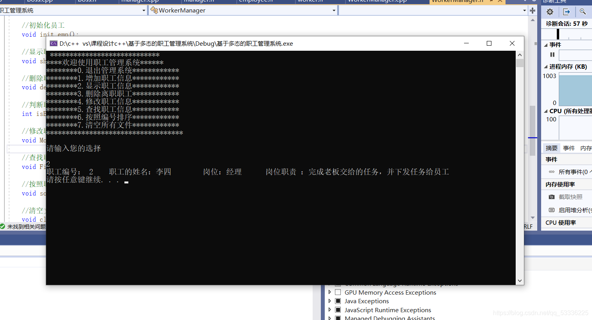Click console scrollbar up arrow
This screenshot has width=592, height=320.
(x=520, y=55)
